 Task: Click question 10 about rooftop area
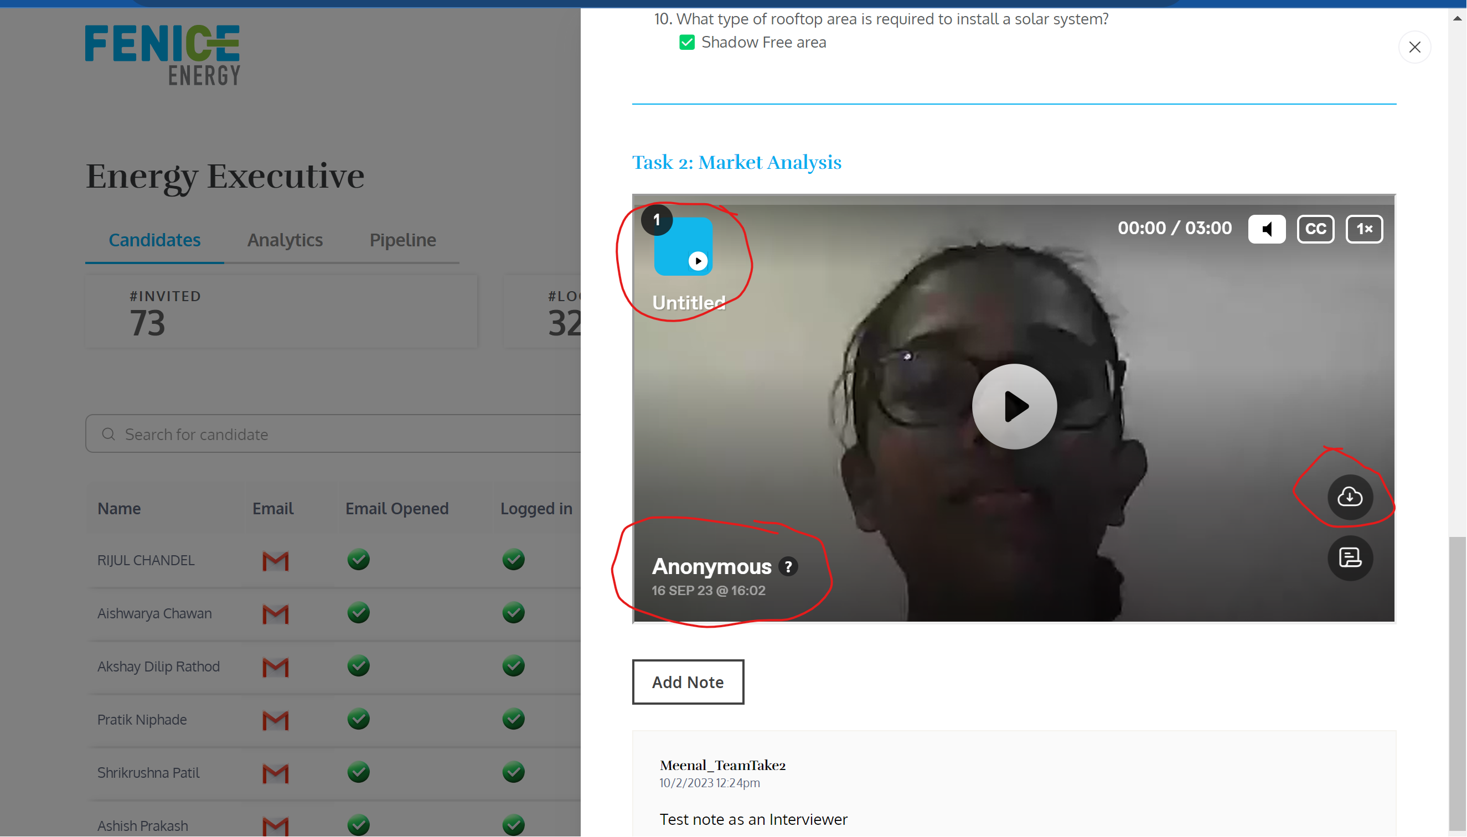point(881,19)
